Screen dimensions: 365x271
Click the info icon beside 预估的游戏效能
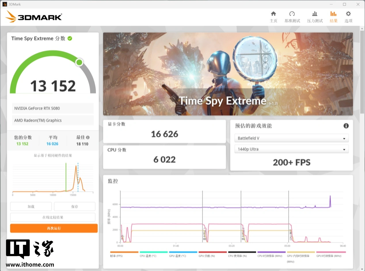tap(346, 126)
